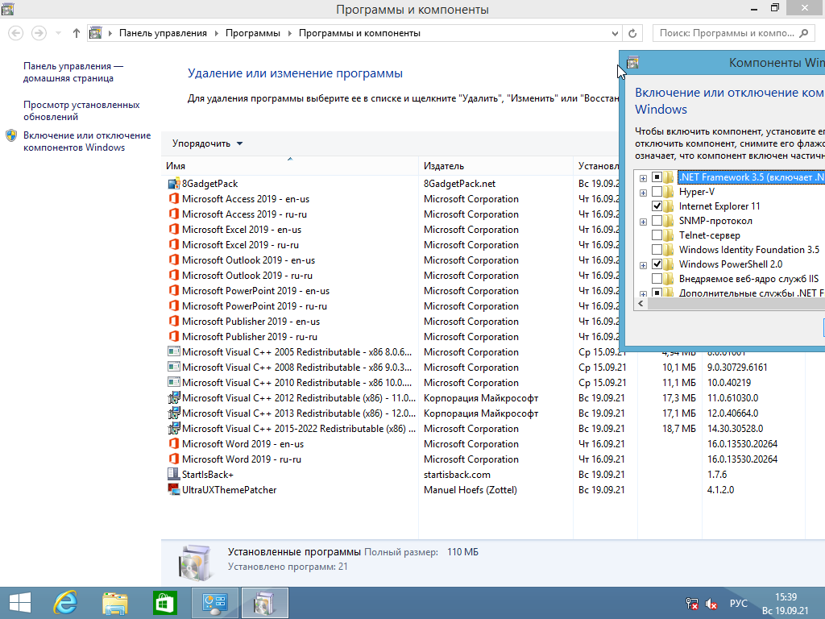This screenshot has width=825, height=619.
Task: Click icon of Visual C++ 2010 Redistributable
Action: coord(174,382)
